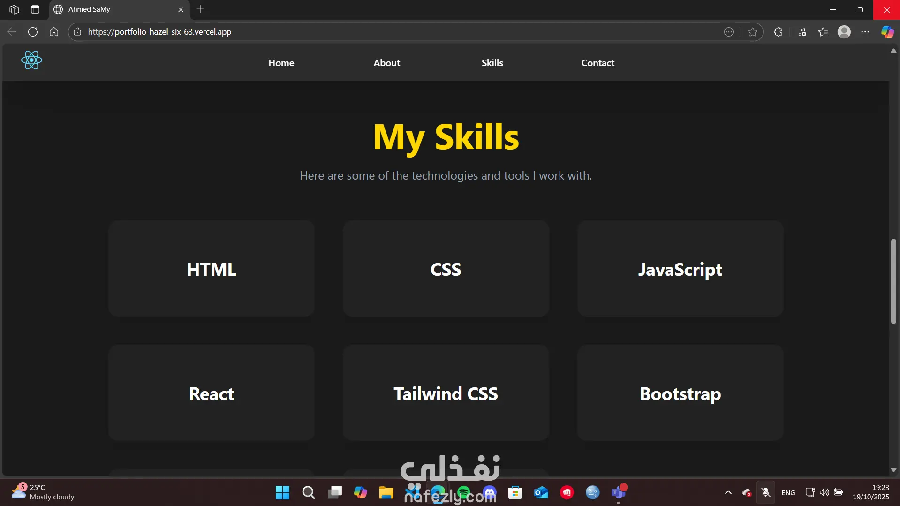The width and height of the screenshot is (900, 506).
Task: Toggle the muted microphone tray icon
Action: pyautogui.click(x=766, y=492)
